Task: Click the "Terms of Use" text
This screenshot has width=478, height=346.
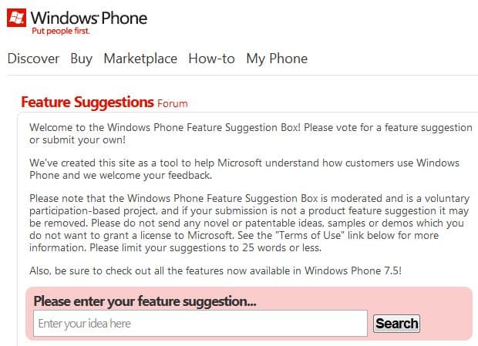Action: tap(310, 236)
